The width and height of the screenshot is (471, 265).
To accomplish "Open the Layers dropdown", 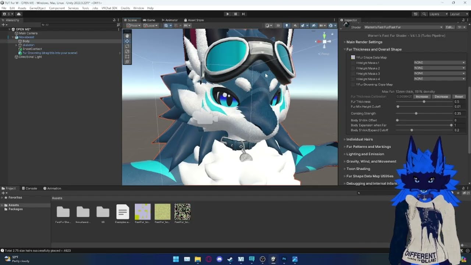I will (438, 14).
